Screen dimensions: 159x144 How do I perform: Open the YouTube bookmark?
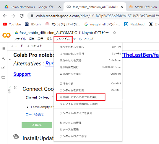coord(12,24)
